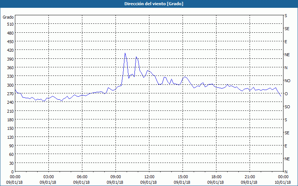The height and width of the screenshot is (186, 298).
Task: Select the 'O' compass label
Action: point(286,94)
